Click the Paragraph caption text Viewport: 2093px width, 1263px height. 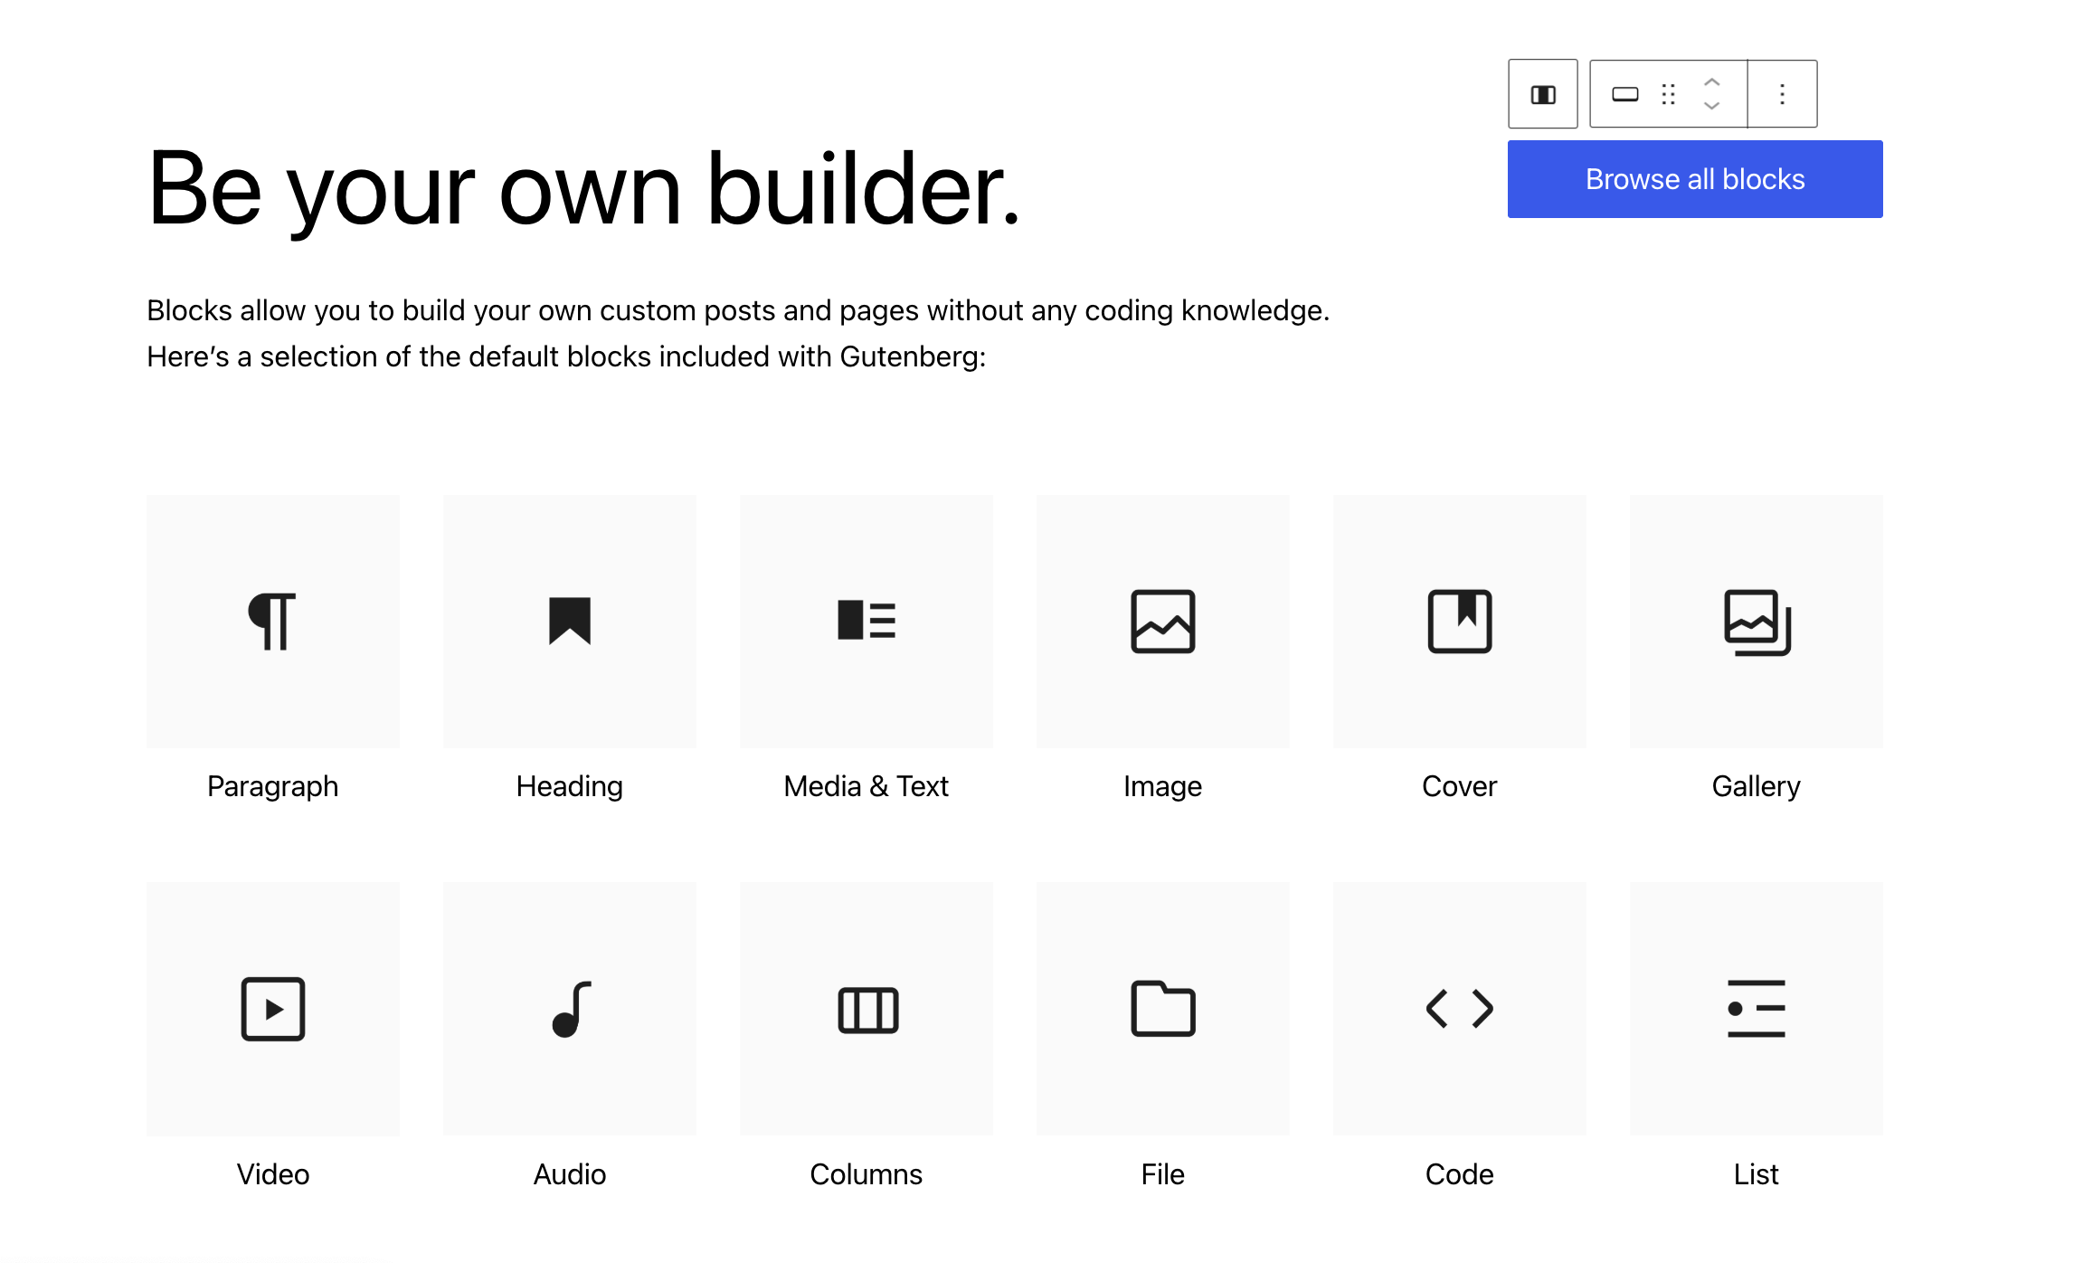[x=273, y=786]
